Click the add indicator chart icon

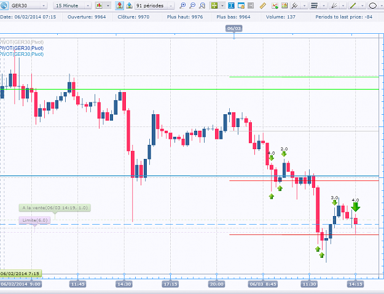[275, 6]
